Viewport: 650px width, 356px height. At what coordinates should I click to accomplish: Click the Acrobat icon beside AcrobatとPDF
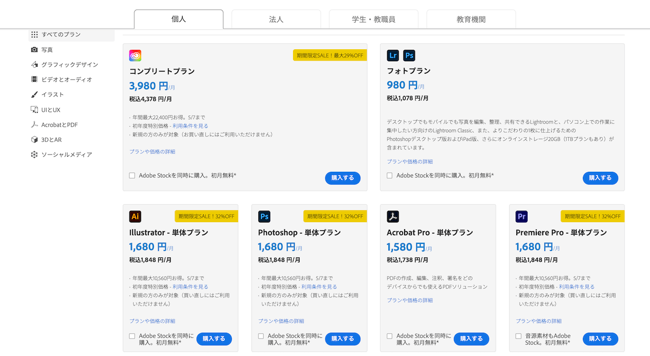click(x=35, y=125)
